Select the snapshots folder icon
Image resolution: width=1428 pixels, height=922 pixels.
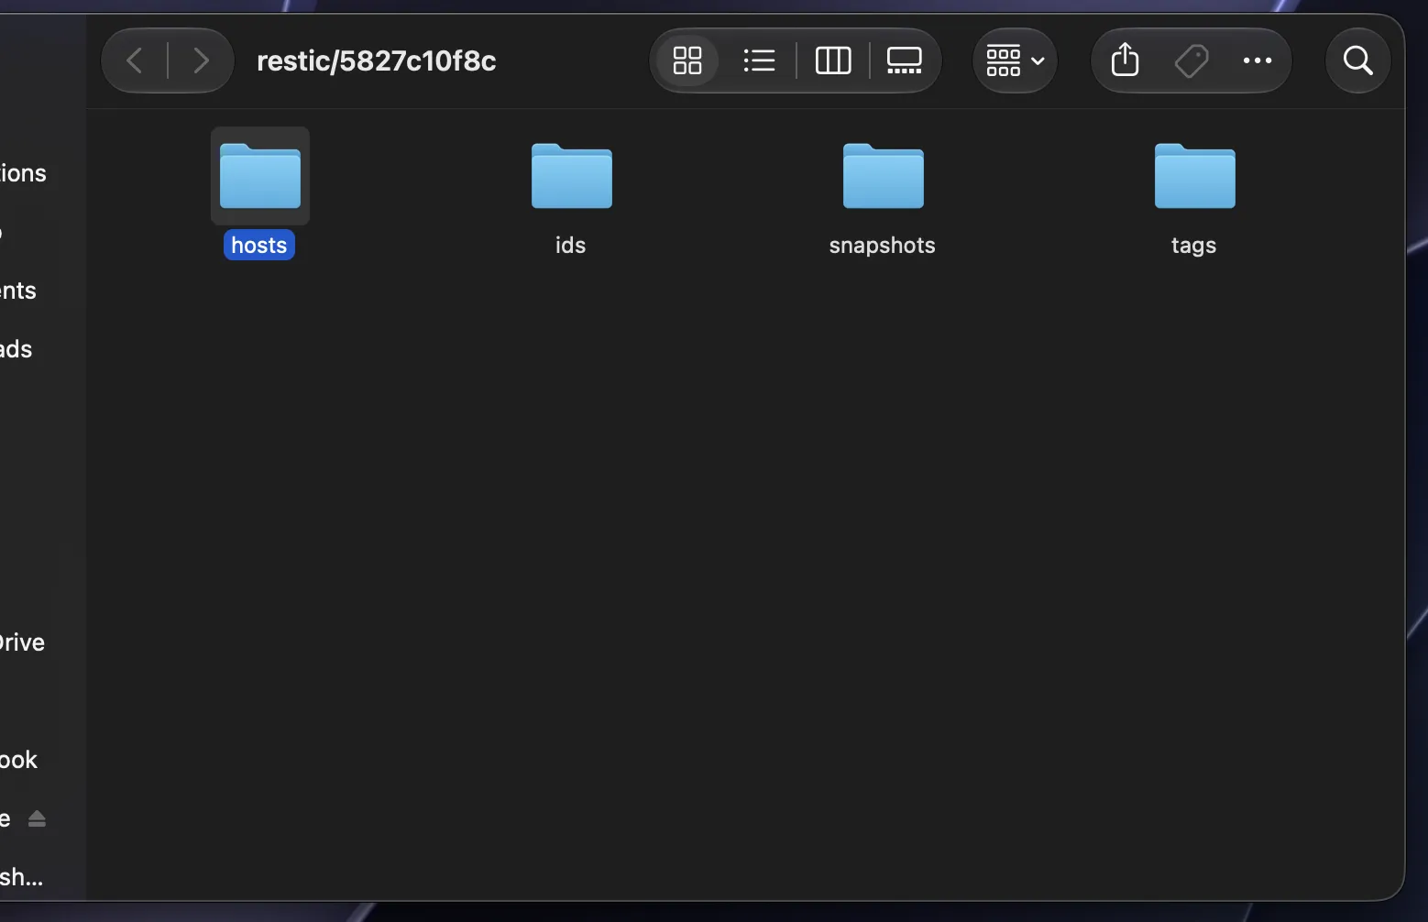tap(884, 176)
